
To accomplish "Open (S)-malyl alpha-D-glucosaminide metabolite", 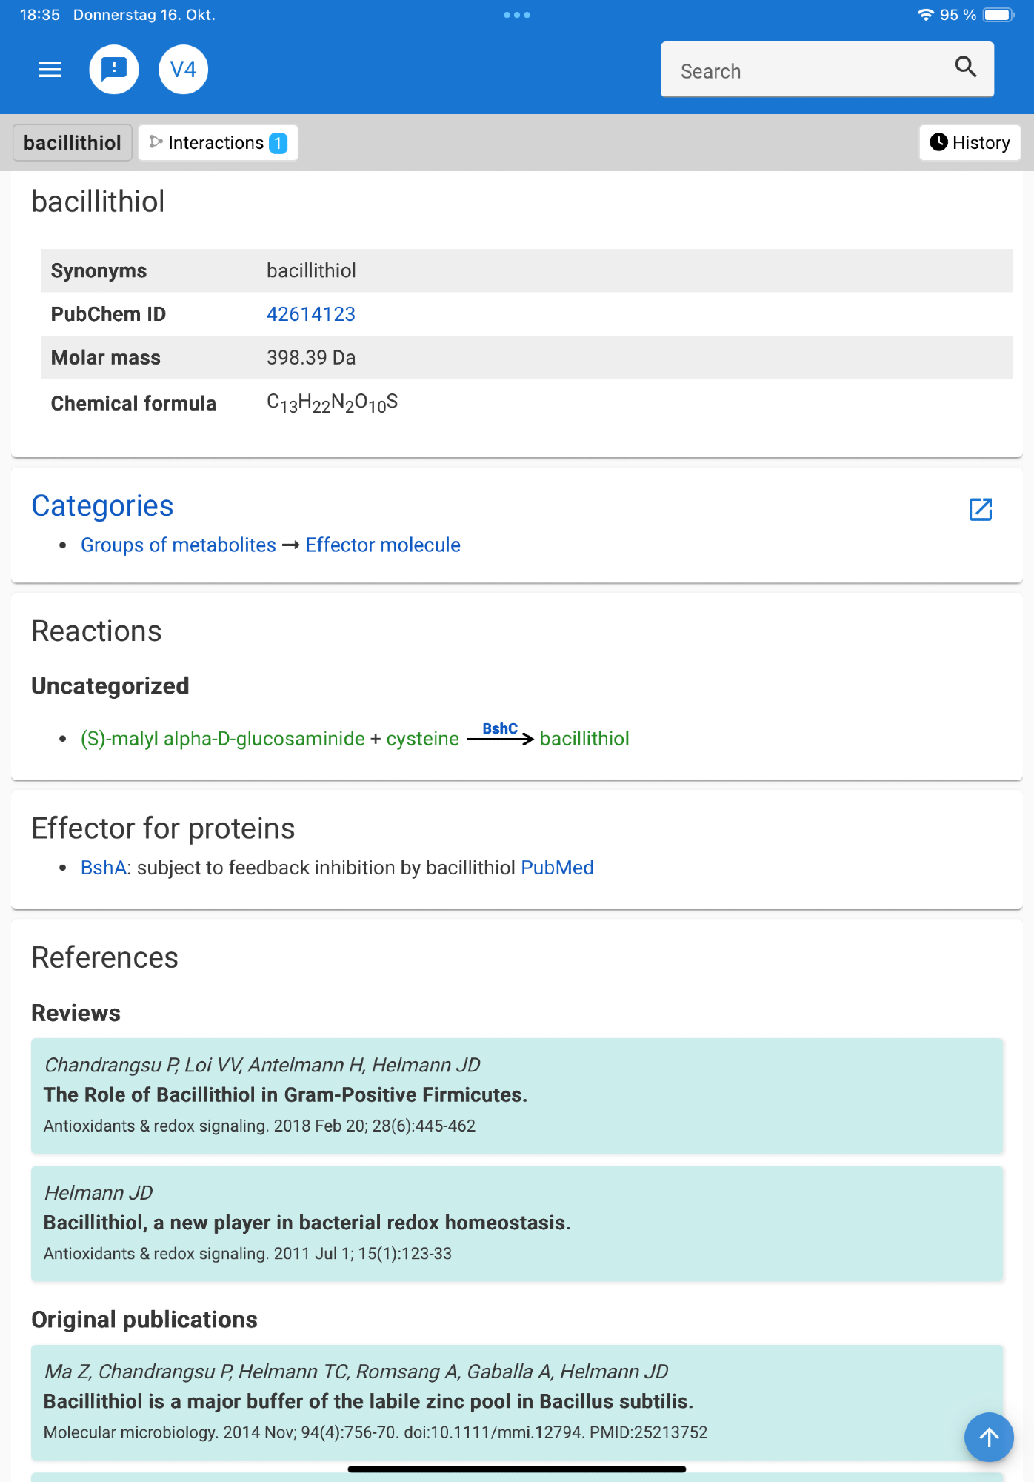I will click(x=223, y=739).
